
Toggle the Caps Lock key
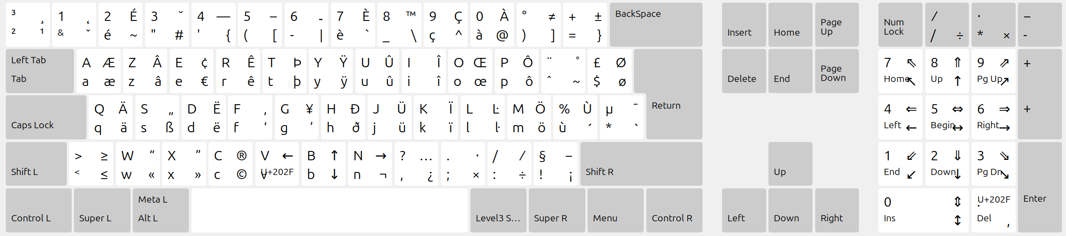click(x=45, y=118)
